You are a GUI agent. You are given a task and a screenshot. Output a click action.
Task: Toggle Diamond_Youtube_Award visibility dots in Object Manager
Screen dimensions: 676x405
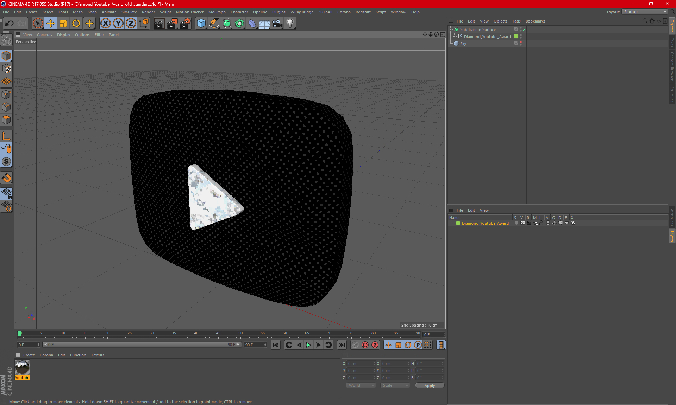(x=521, y=37)
